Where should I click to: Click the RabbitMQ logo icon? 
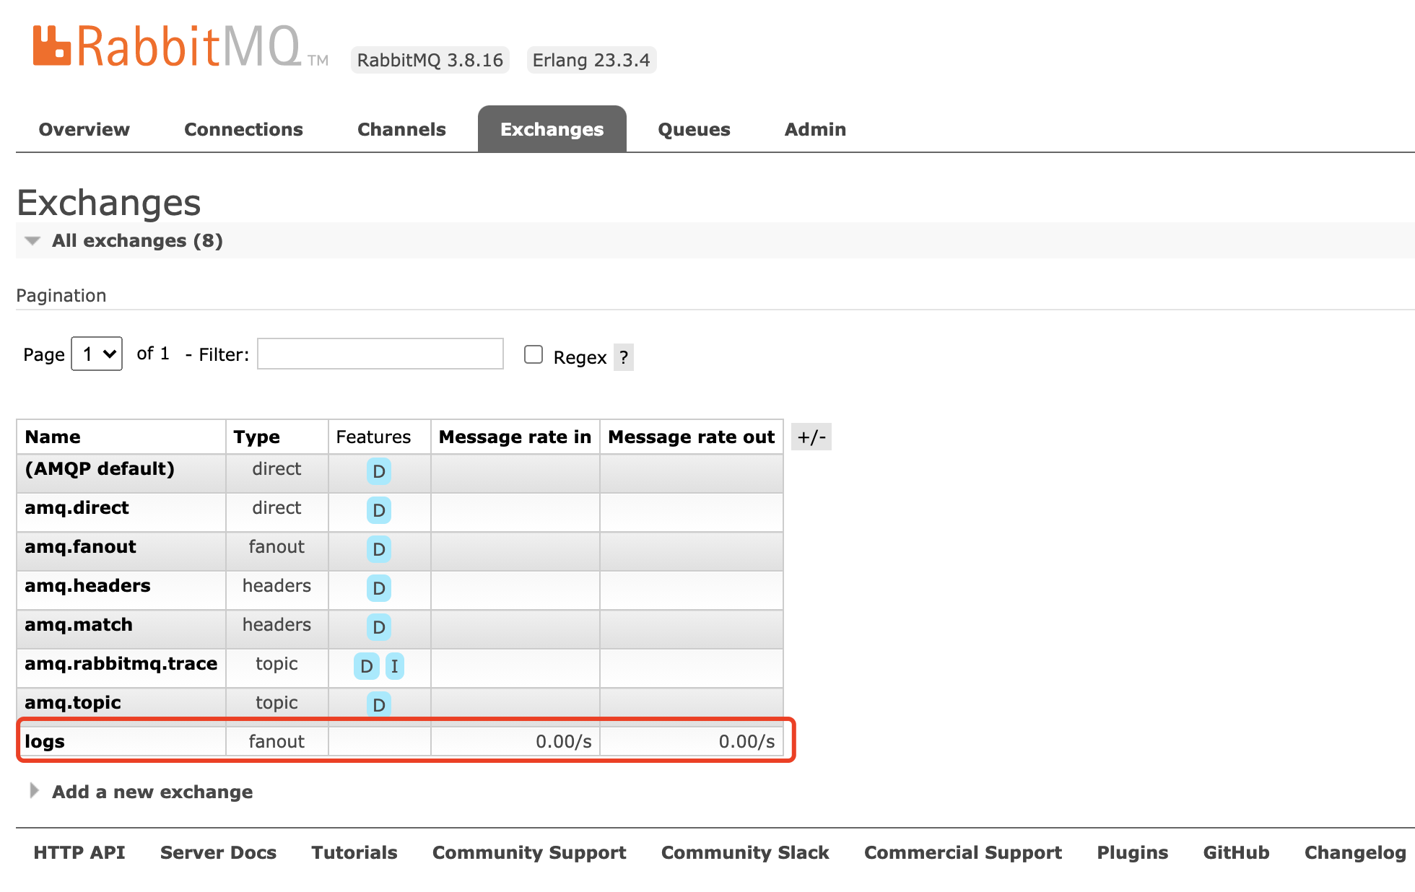point(52,46)
